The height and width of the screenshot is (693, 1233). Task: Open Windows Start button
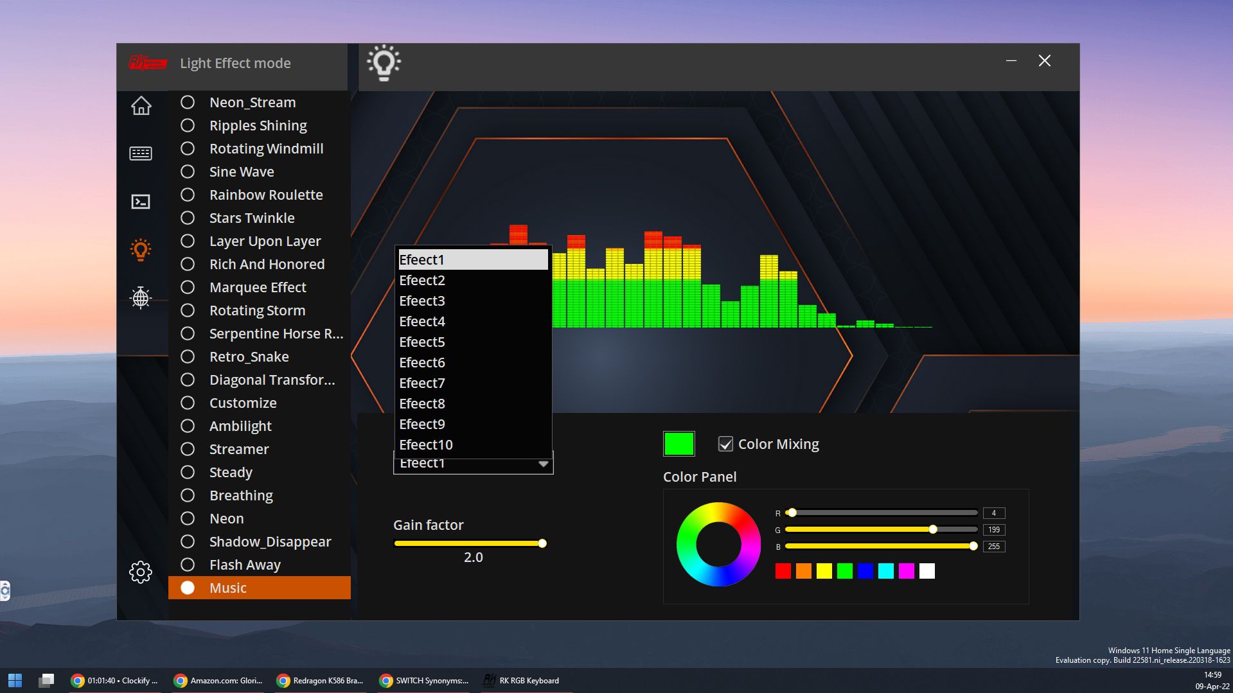(x=15, y=680)
